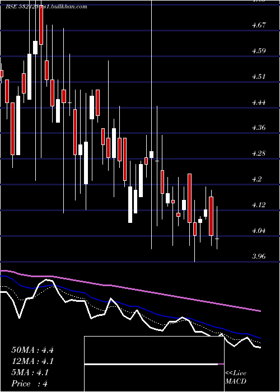Select the 4.51 price level label
This screenshot has width=280, height=392.
click(258, 77)
